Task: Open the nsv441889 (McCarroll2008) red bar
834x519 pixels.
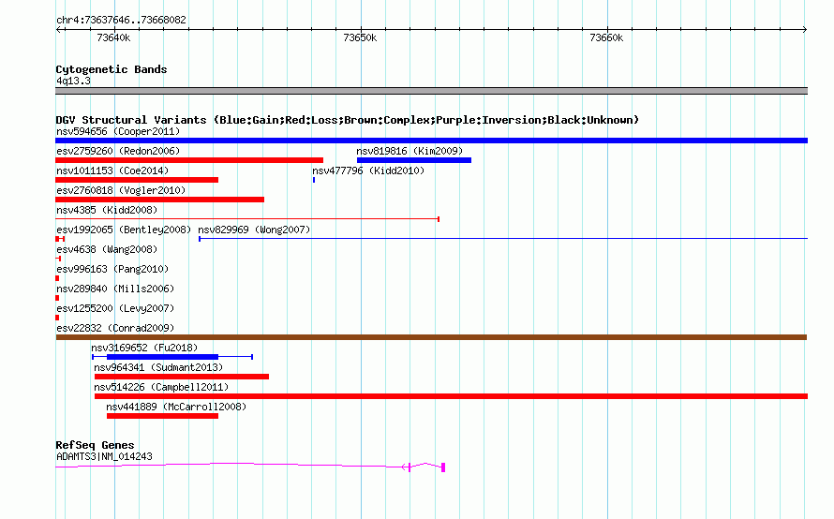Action: pos(162,416)
